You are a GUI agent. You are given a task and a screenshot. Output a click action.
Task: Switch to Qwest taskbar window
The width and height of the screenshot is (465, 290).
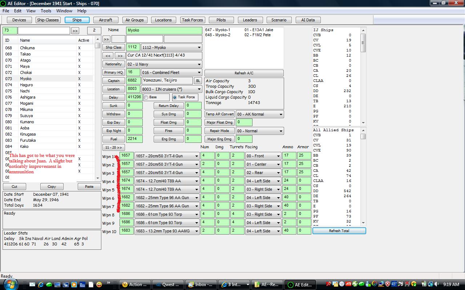167,285
